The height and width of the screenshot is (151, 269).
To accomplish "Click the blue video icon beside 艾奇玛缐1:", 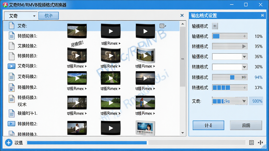I will pyautogui.click(x=11, y=66).
